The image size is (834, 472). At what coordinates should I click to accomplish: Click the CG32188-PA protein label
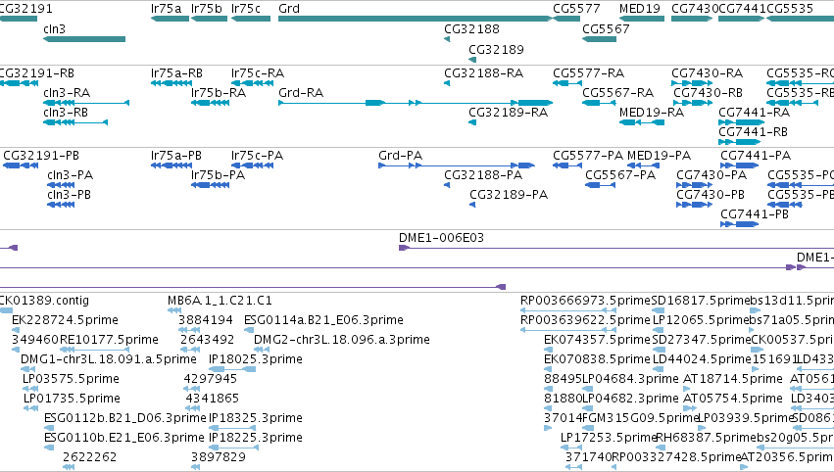point(483,175)
